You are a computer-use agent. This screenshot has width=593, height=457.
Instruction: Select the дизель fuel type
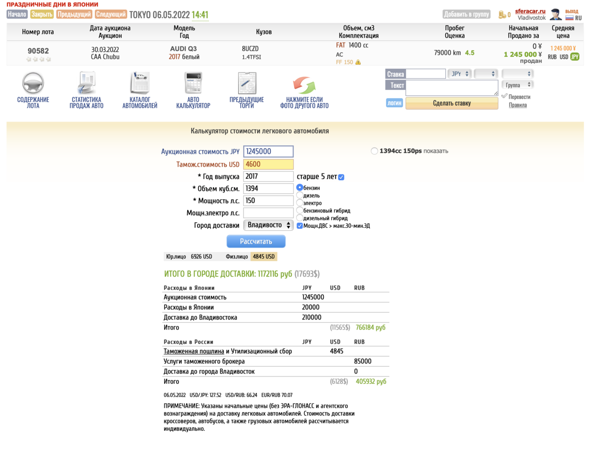299,195
